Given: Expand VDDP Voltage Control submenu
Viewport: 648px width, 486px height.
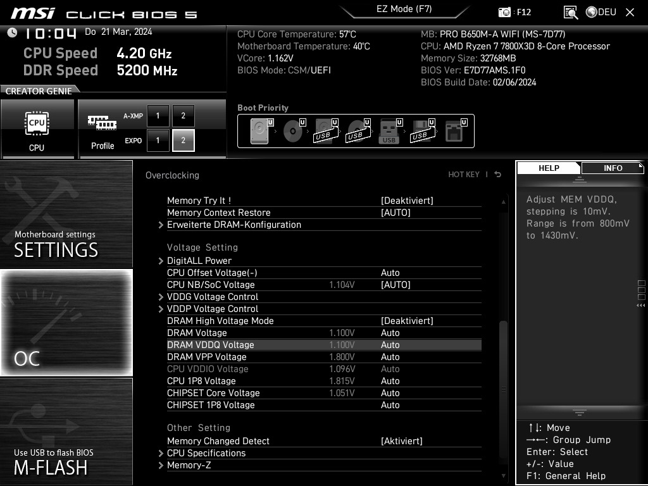Looking at the screenshot, I should [213, 309].
